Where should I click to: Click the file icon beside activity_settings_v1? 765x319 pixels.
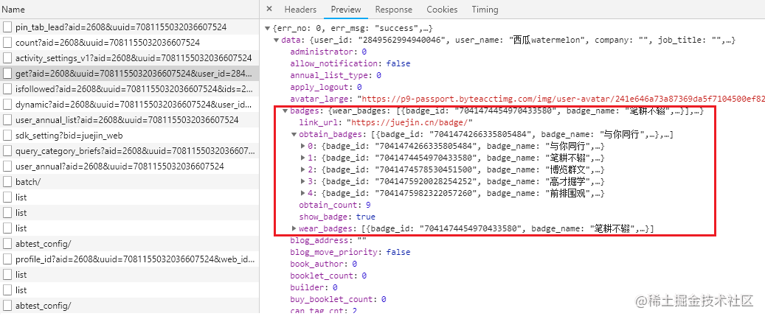click(7, 58)
